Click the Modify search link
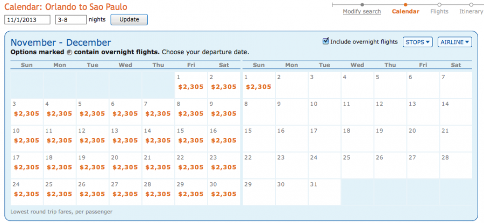The width and height of the screenshot is (484, 223). pyautogui.click(x=362, y=12)
